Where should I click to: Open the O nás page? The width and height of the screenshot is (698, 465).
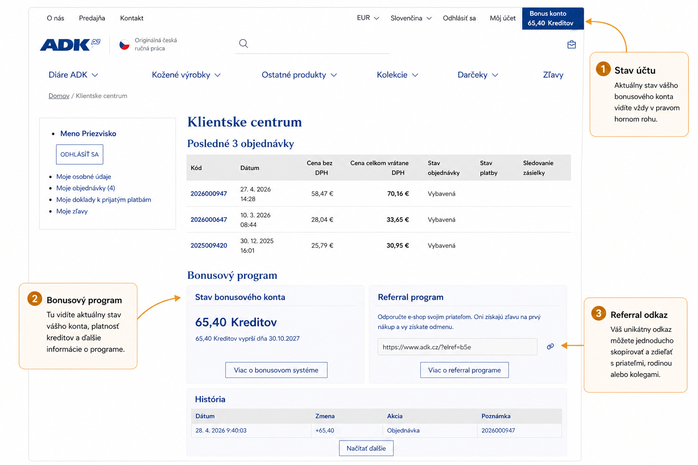click(55, 18)
